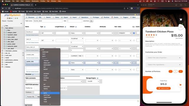The image size is (189, 106).
Task: Click Default column help icon
Action: pos(76,27)
